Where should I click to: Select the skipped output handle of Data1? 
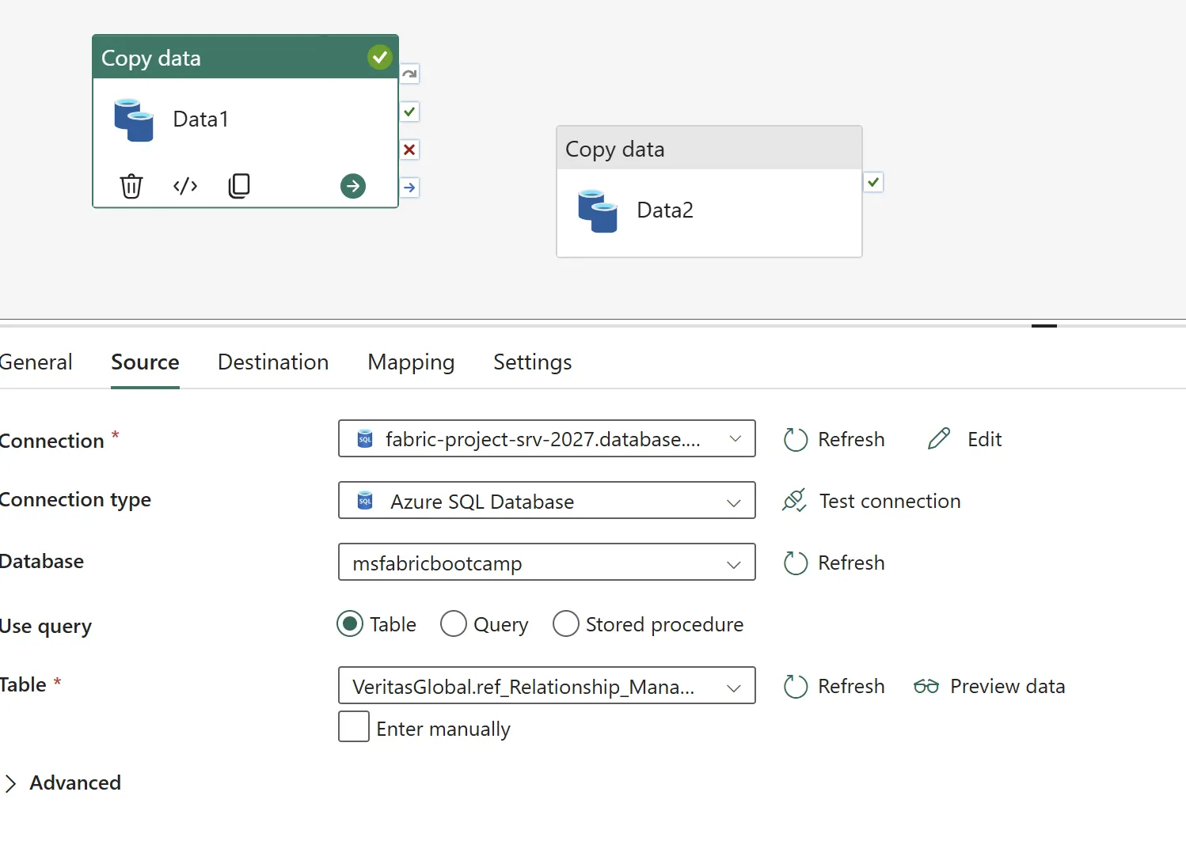click(409, 74)
